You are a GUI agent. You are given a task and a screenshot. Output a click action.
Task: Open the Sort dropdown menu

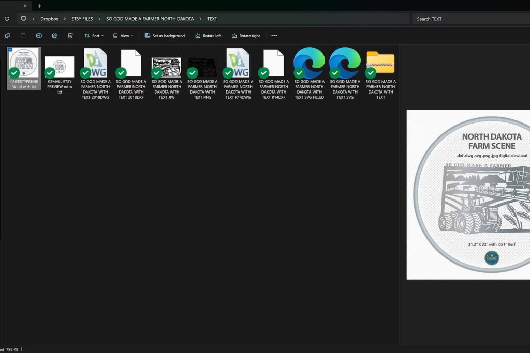94,36
